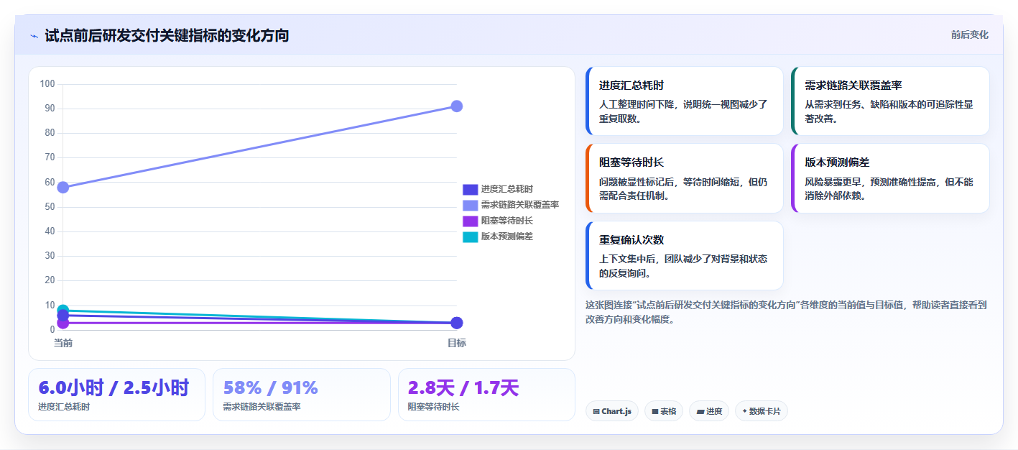Click the x-axis label 目标
This screenshot has height=450, width=1018.
456,343
